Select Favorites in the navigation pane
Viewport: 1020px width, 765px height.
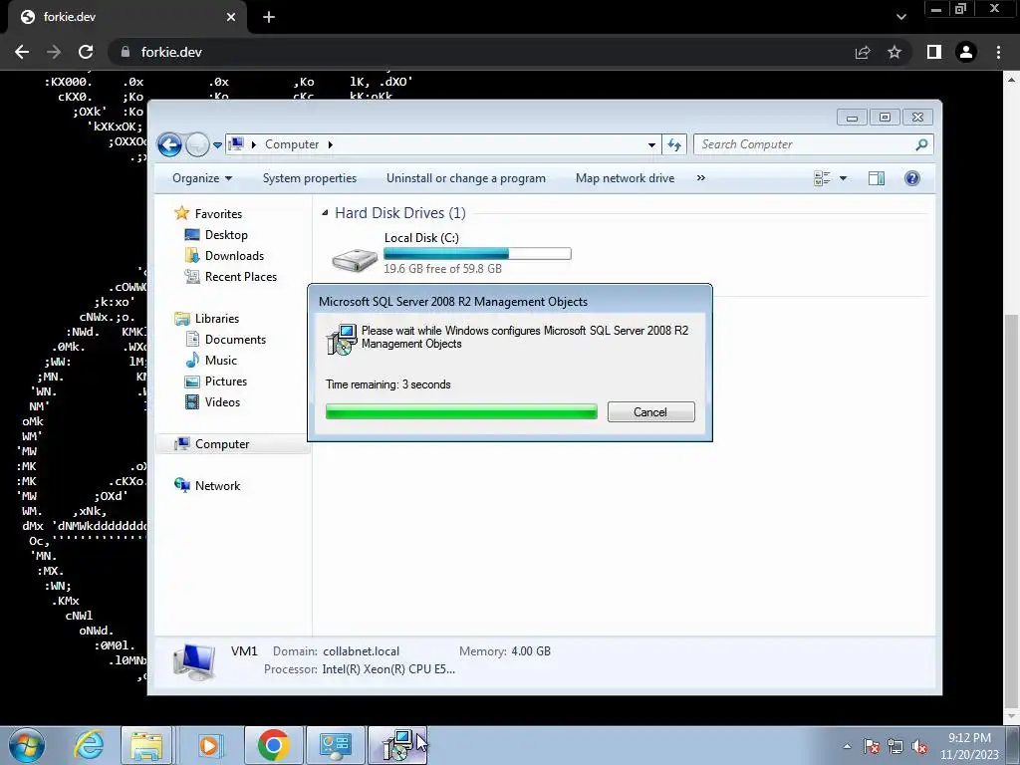point(218,214)
